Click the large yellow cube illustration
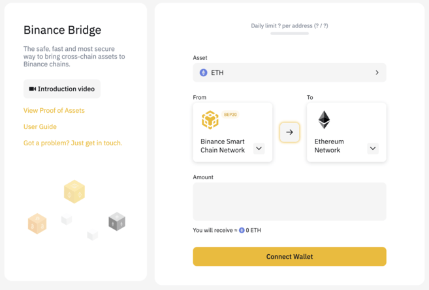The width and height of the screenshot is (429, 290). tap(74, 192)
